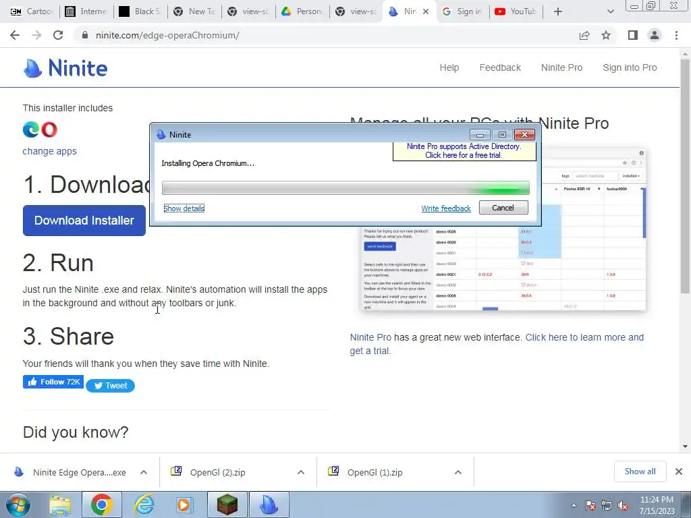
Task: Click the browser forward arrow
Action: (x=36, y=35)
